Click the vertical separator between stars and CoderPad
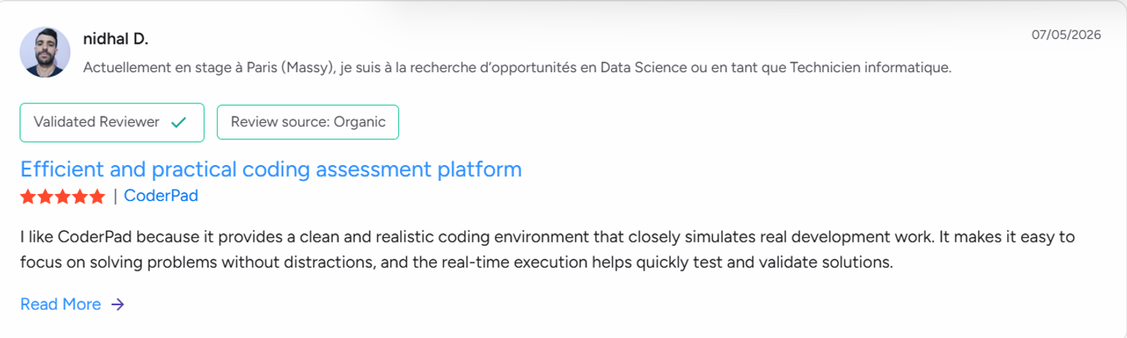This screenshot has height=338, width=1127. pos(115,196)
